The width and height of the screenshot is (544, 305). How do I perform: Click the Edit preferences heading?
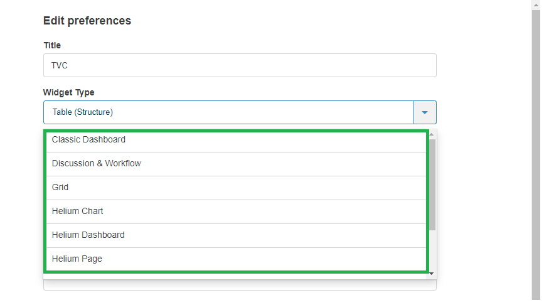(87, 21)
